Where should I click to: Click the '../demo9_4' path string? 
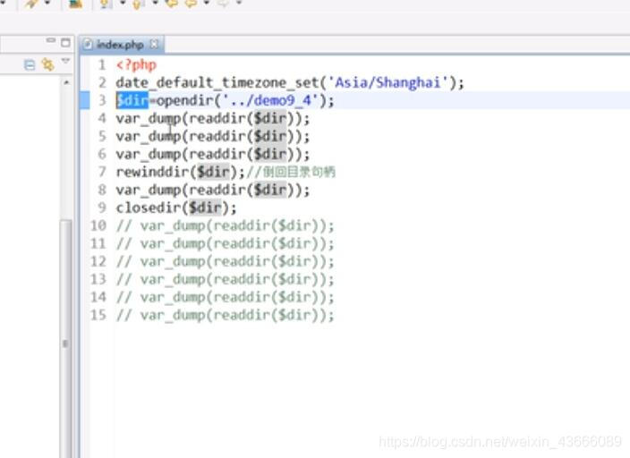point(270,100)
